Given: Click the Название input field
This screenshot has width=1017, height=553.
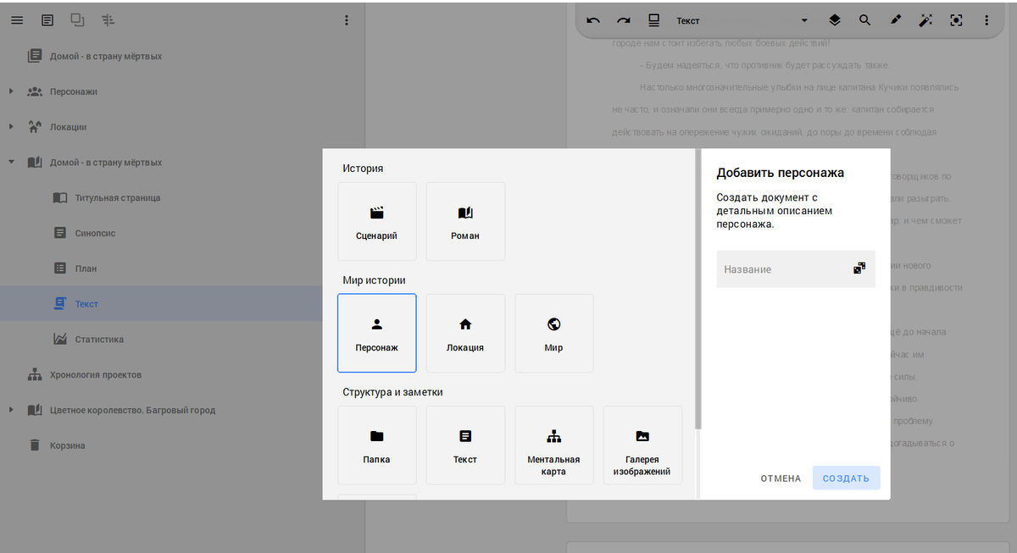Looking at the screenshot, I should pyautogui.click(x=796, y=268).
